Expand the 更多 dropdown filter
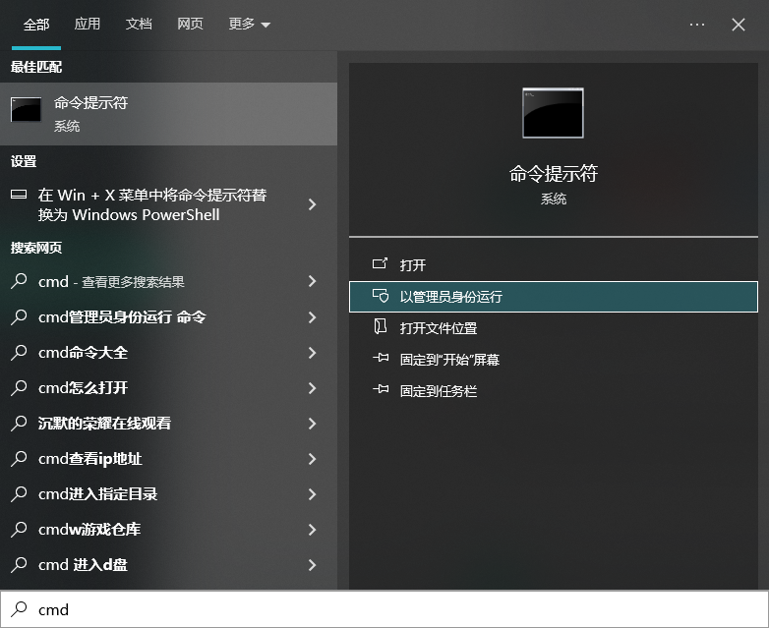The width and height of the screenshot is (769, 628). point(249,25)
